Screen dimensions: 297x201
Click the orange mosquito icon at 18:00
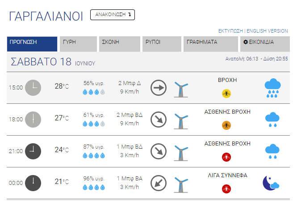tap(226, 125)
